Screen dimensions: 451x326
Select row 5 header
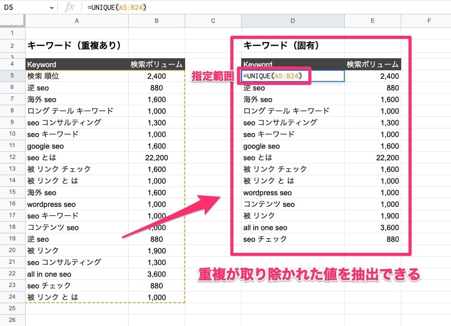pyautogui.click(x=12, y=76)
